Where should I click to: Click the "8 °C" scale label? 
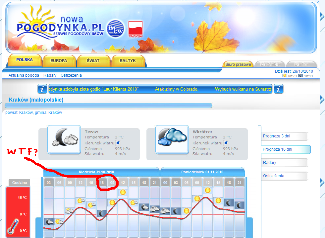[x=23, y=214]
